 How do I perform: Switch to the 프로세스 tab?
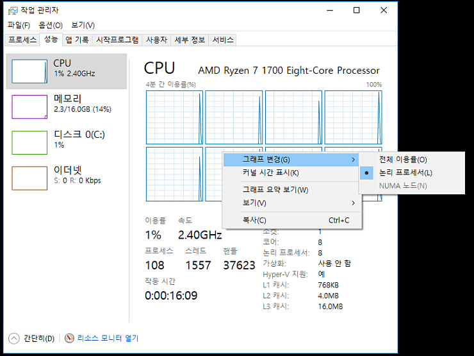tap(22, 40)
